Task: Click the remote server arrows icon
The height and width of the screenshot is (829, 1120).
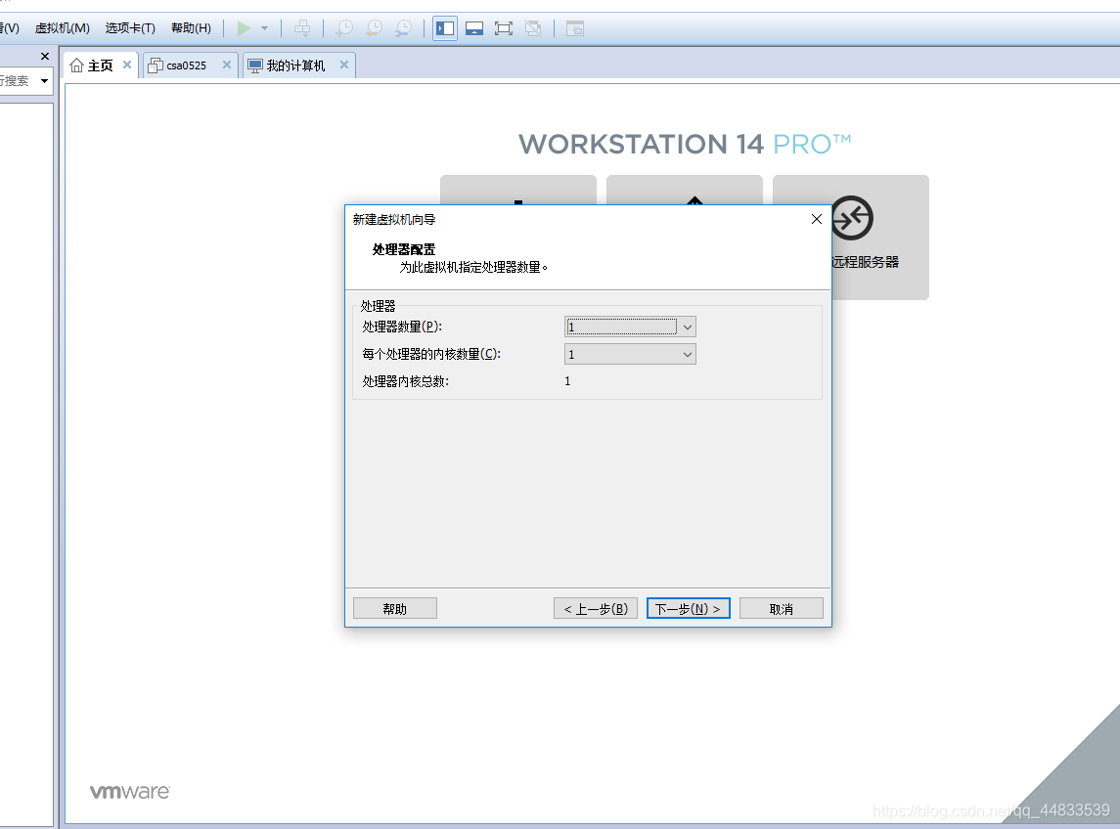Action: click(852, 218)
